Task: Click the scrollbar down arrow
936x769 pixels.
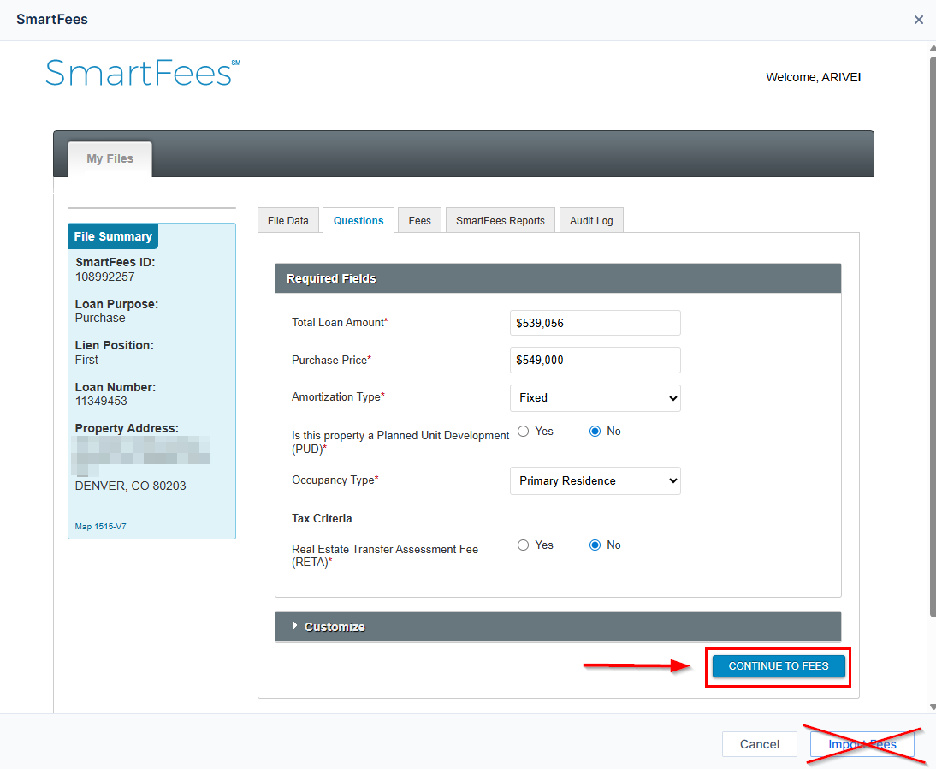Action: (x=933, y=706)
